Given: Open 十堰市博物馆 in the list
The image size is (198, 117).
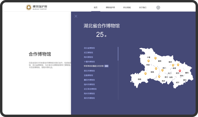Looking at the screenshot, I should pos(89,62).
